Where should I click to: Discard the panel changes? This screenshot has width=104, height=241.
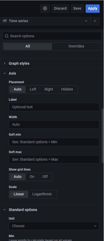pos(60,8)
